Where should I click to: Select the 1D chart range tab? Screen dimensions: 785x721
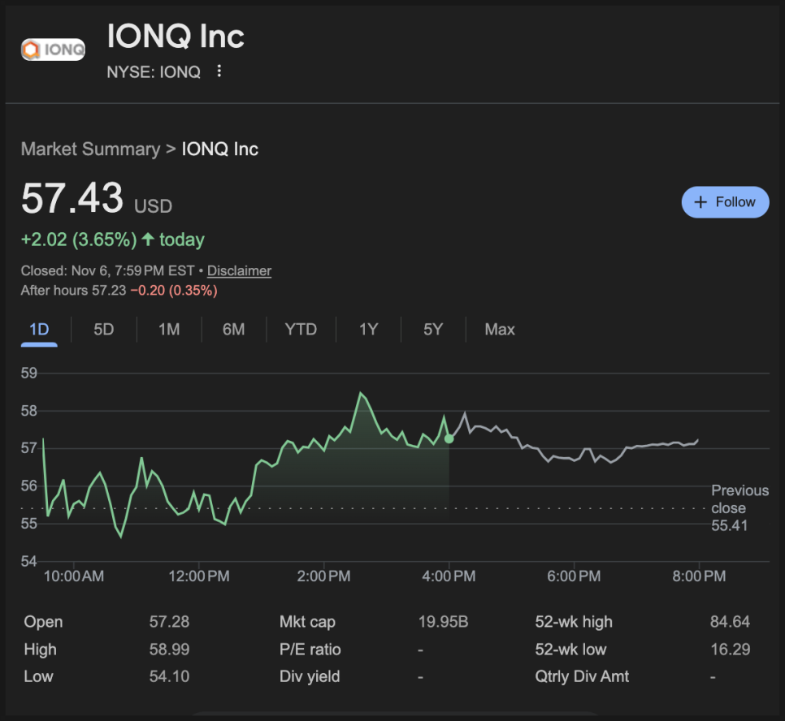[39, 330]
